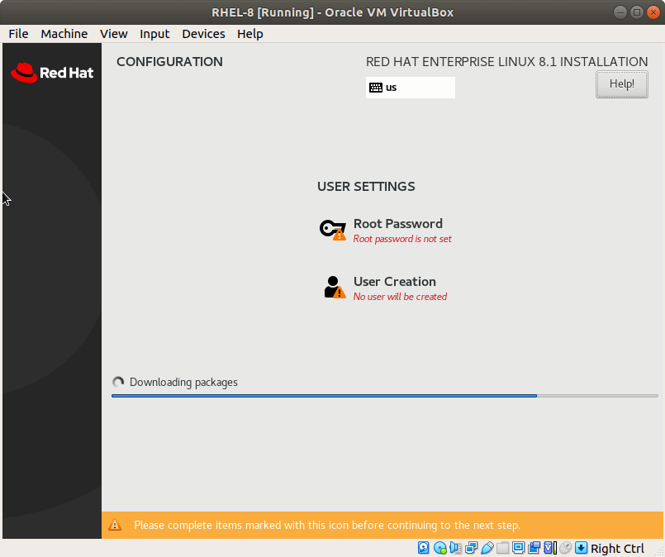Screen dimensions: 665x557
Task: Click 'Root password is not set' warning text
Action: [402, 239]
